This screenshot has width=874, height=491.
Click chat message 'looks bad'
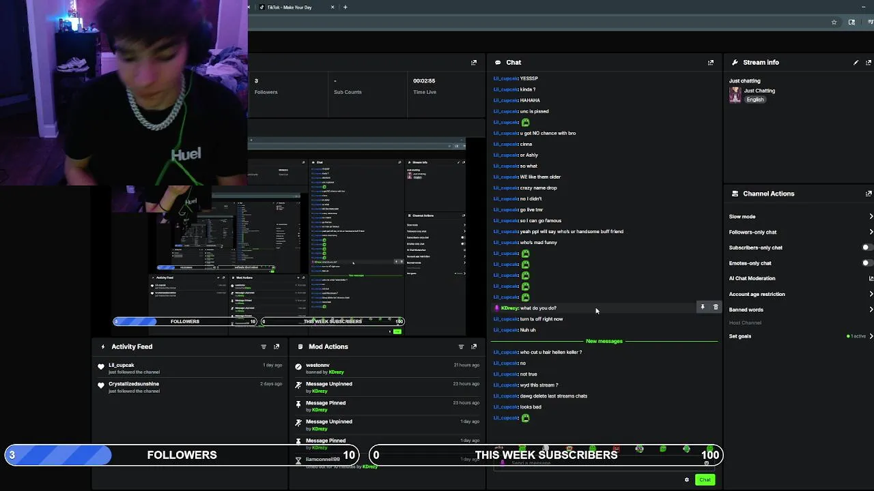(x=531, y=407)
